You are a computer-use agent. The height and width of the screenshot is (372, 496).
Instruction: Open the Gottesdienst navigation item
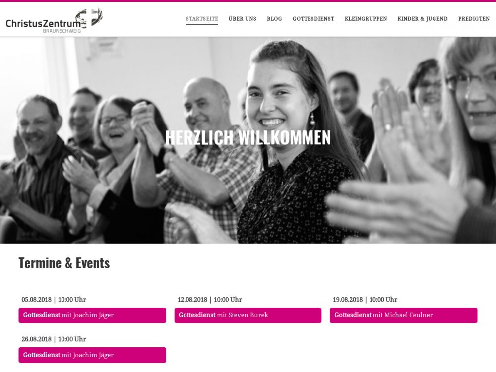[x=313, y=19]
